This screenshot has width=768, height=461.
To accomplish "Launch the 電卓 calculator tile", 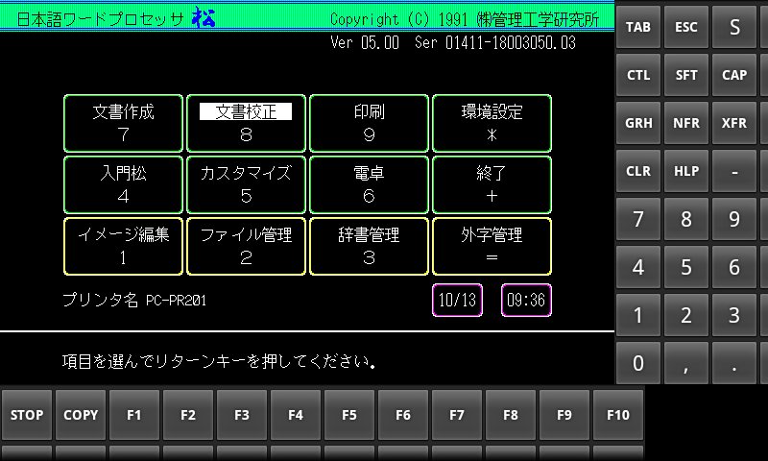I will click(x=370, y=185).
